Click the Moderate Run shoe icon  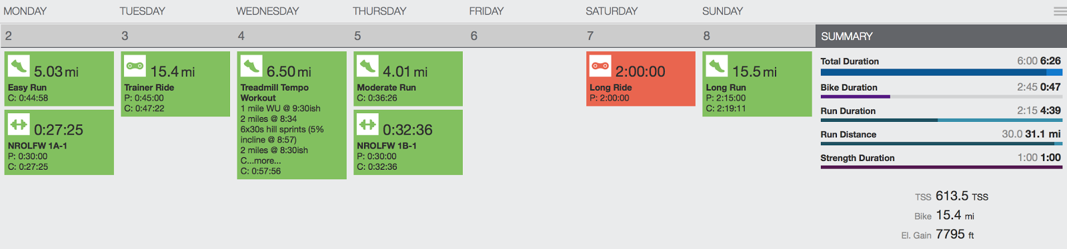pos(368,65)
